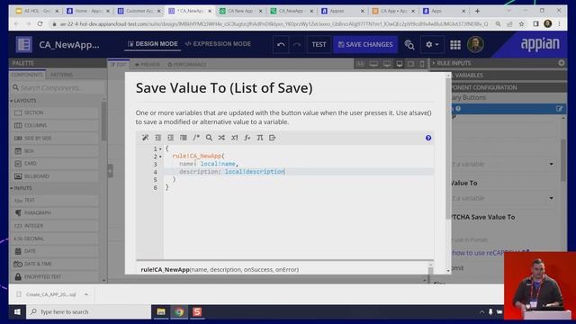
Task: Click the palette panel scrollbar
Action: tap(104, 121)
